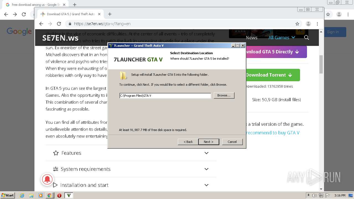Open new tab in front Chrome window
Viewport: 354px width, 199px height.
[x=110, y=14]
